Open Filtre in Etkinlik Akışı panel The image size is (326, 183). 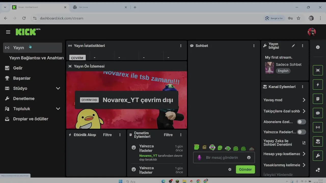[107, 135]
